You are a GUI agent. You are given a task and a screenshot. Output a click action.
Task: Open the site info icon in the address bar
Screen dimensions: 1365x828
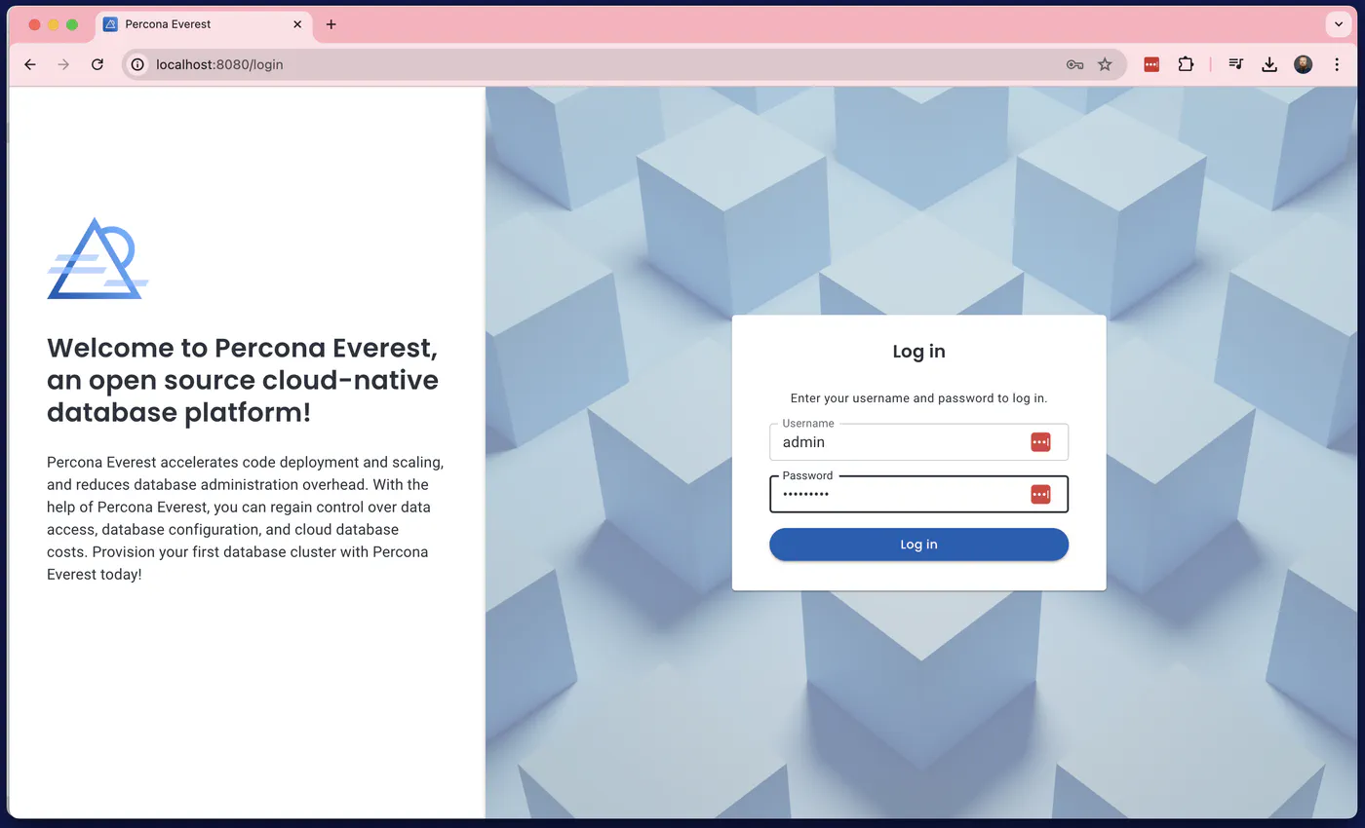(x=138, y=64)
